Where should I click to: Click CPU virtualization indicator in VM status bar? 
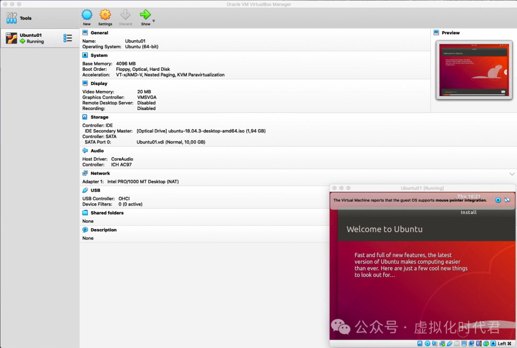tap(479, 343)
